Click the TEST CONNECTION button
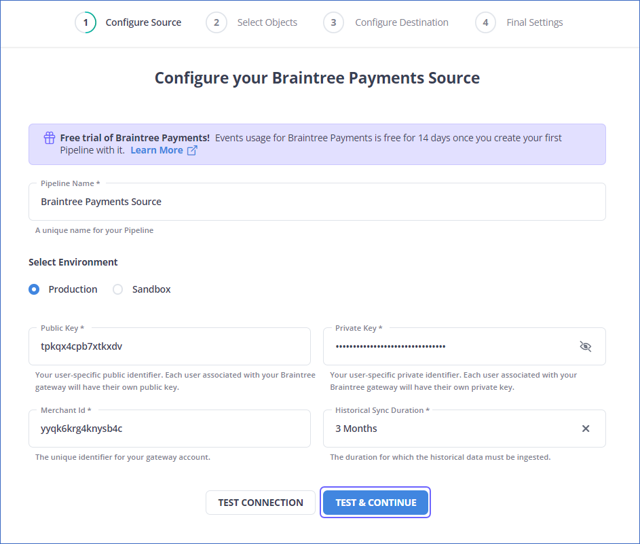Image resolution: width=640 pixels, height=544 pixels. tap(261, 503)
